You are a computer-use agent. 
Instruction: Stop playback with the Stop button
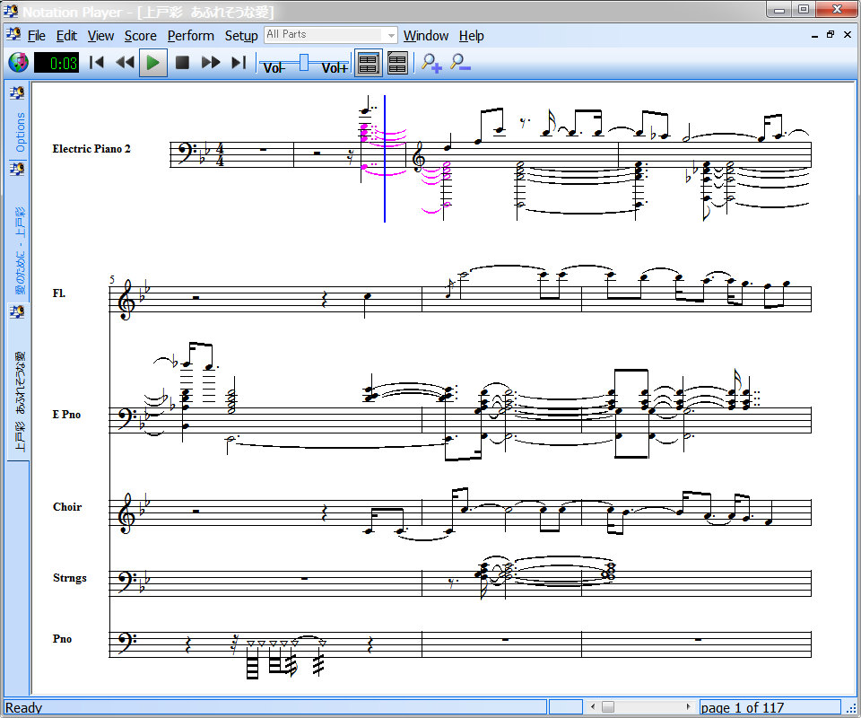182,63
